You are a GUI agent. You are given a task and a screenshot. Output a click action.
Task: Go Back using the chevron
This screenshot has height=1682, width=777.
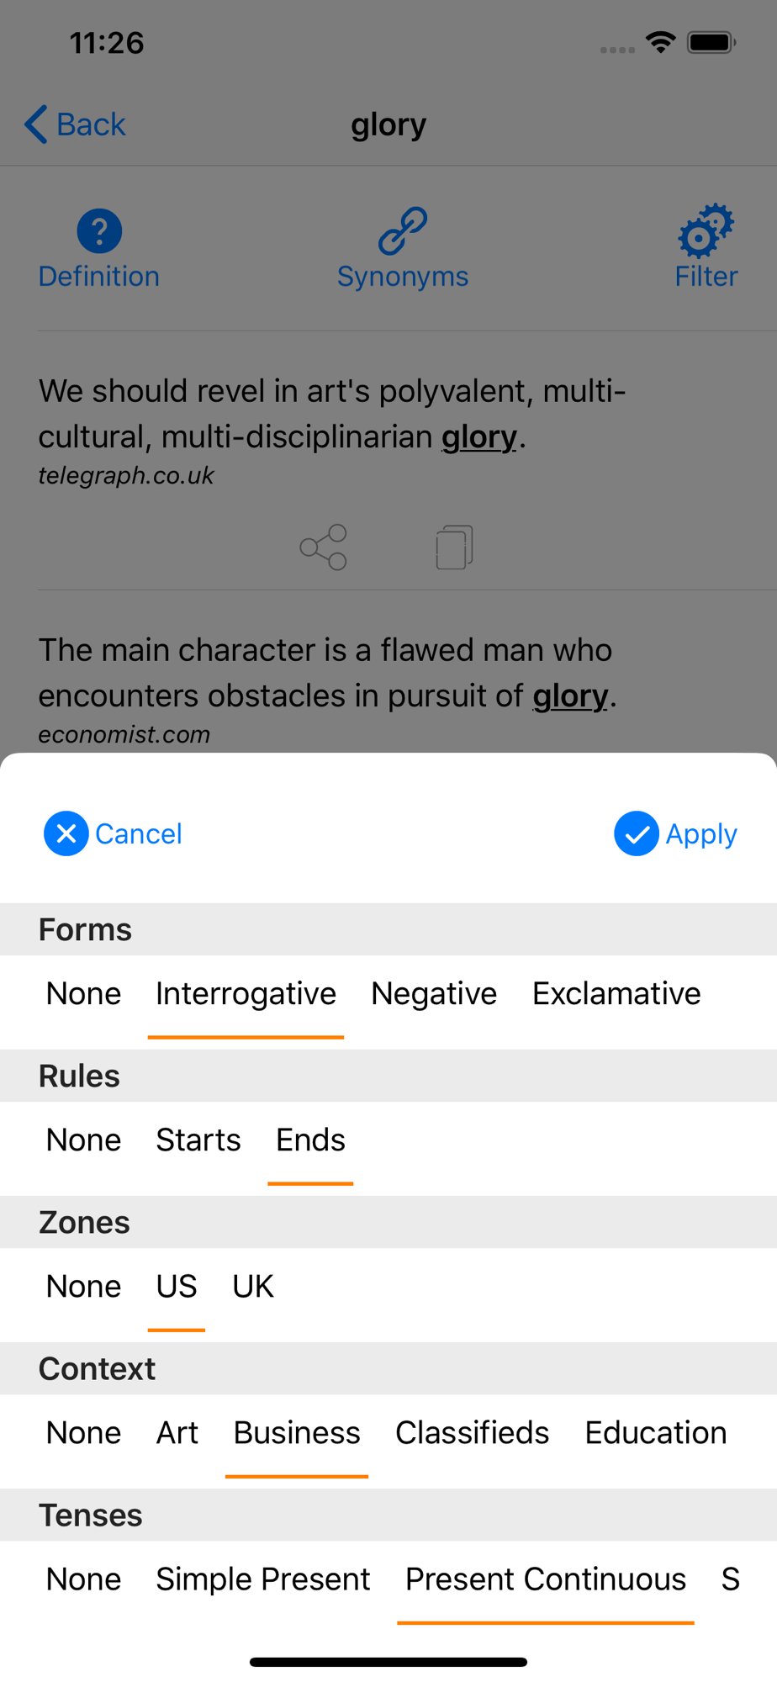pyautogui.click(x=35, y=124)
